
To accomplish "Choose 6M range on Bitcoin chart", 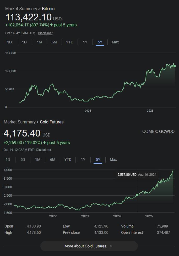I will (54, 42).
